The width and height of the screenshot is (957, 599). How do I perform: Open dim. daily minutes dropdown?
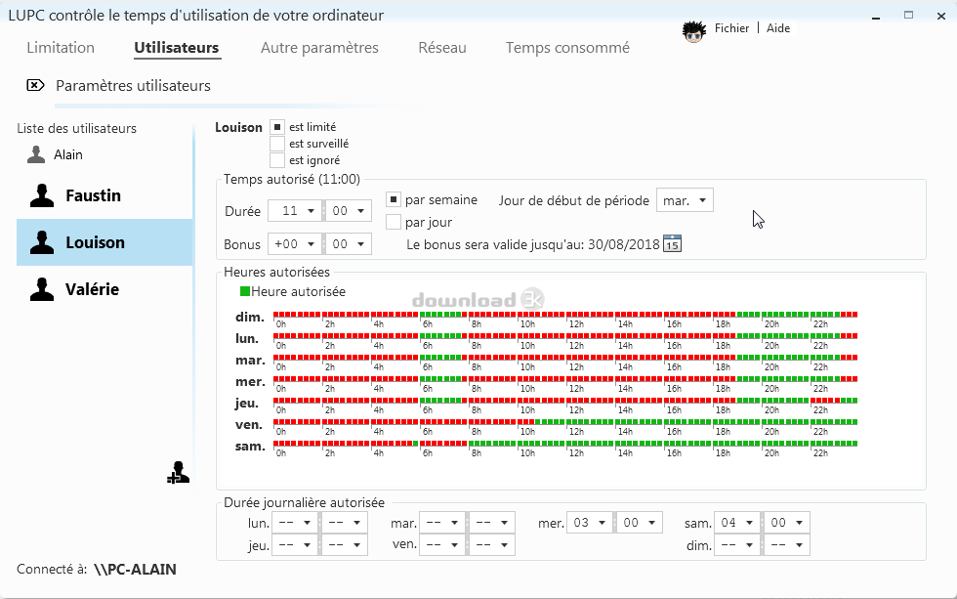(x=787, y=544)
